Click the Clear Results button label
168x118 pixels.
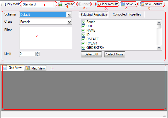109,4
